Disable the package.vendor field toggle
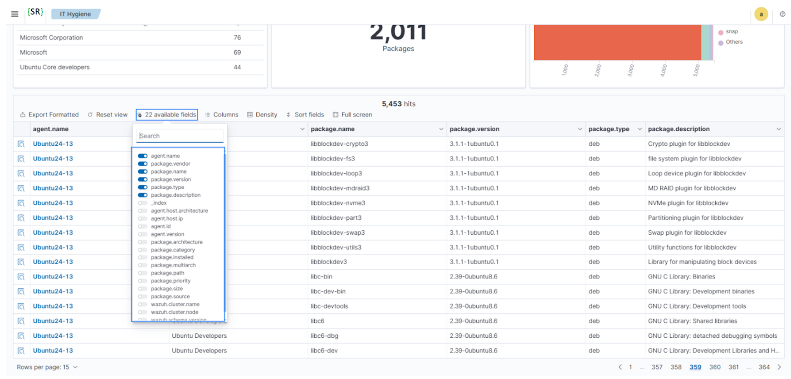Image resolution: width=791 pixels, height=379 pixels. [142, 164]
